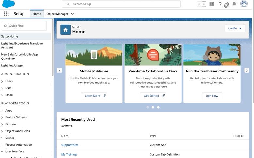Click the Mobile Publisher card title
Image resolution: width=254 pixels, height=158 pixels.
click(94, 71)
